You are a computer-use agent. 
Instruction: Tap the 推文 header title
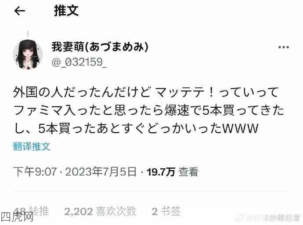coord(66,11)
